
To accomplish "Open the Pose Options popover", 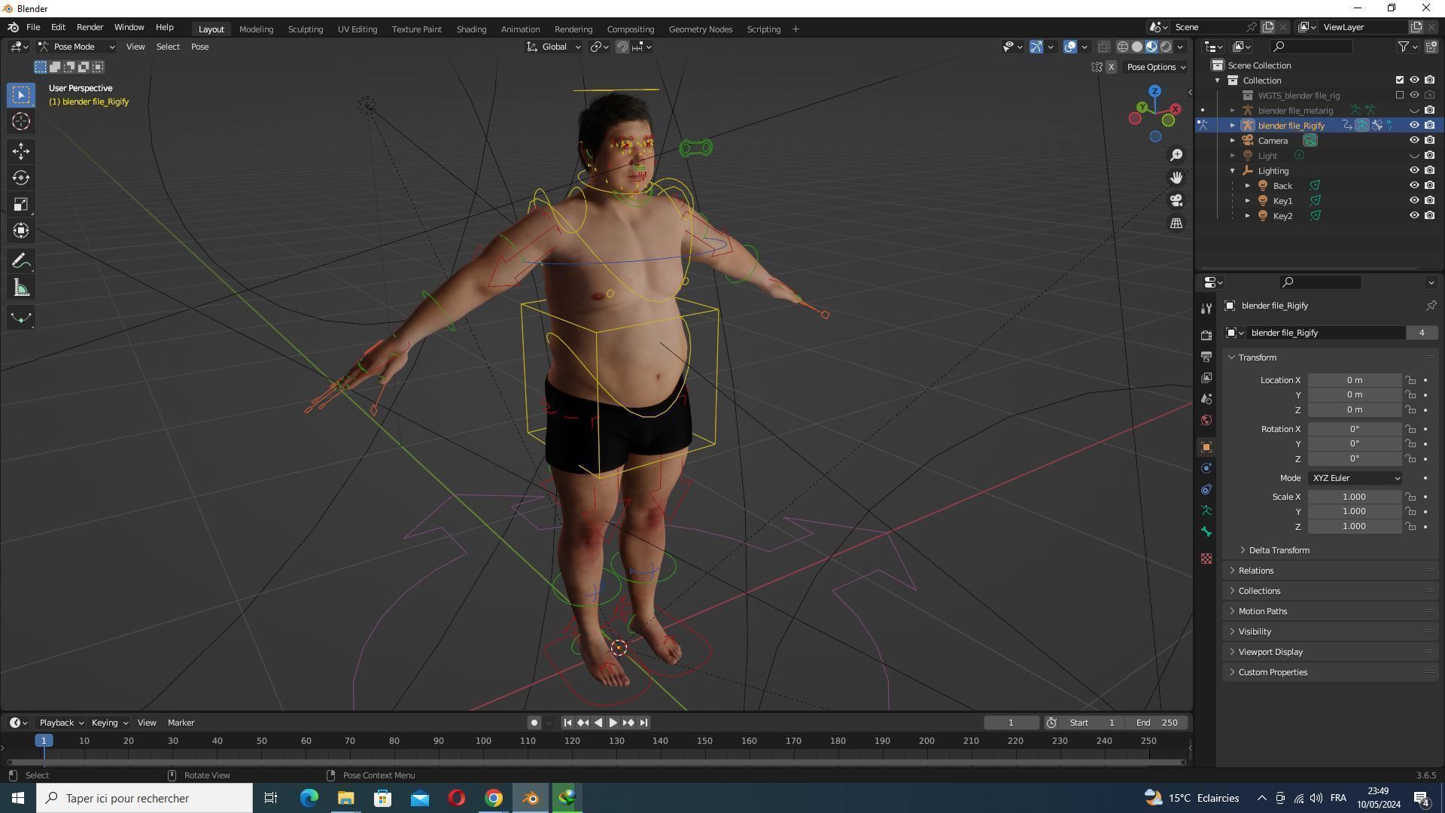I will 1156,67.
